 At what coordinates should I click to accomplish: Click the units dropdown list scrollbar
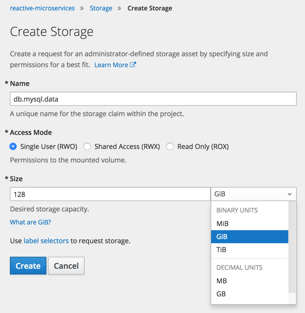[x=292, y=247]
